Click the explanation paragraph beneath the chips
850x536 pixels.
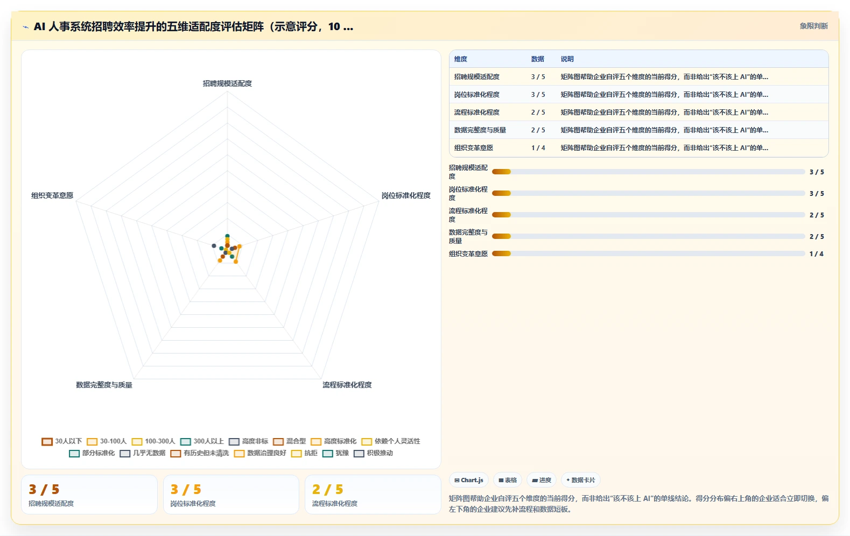tap(638, 504)
